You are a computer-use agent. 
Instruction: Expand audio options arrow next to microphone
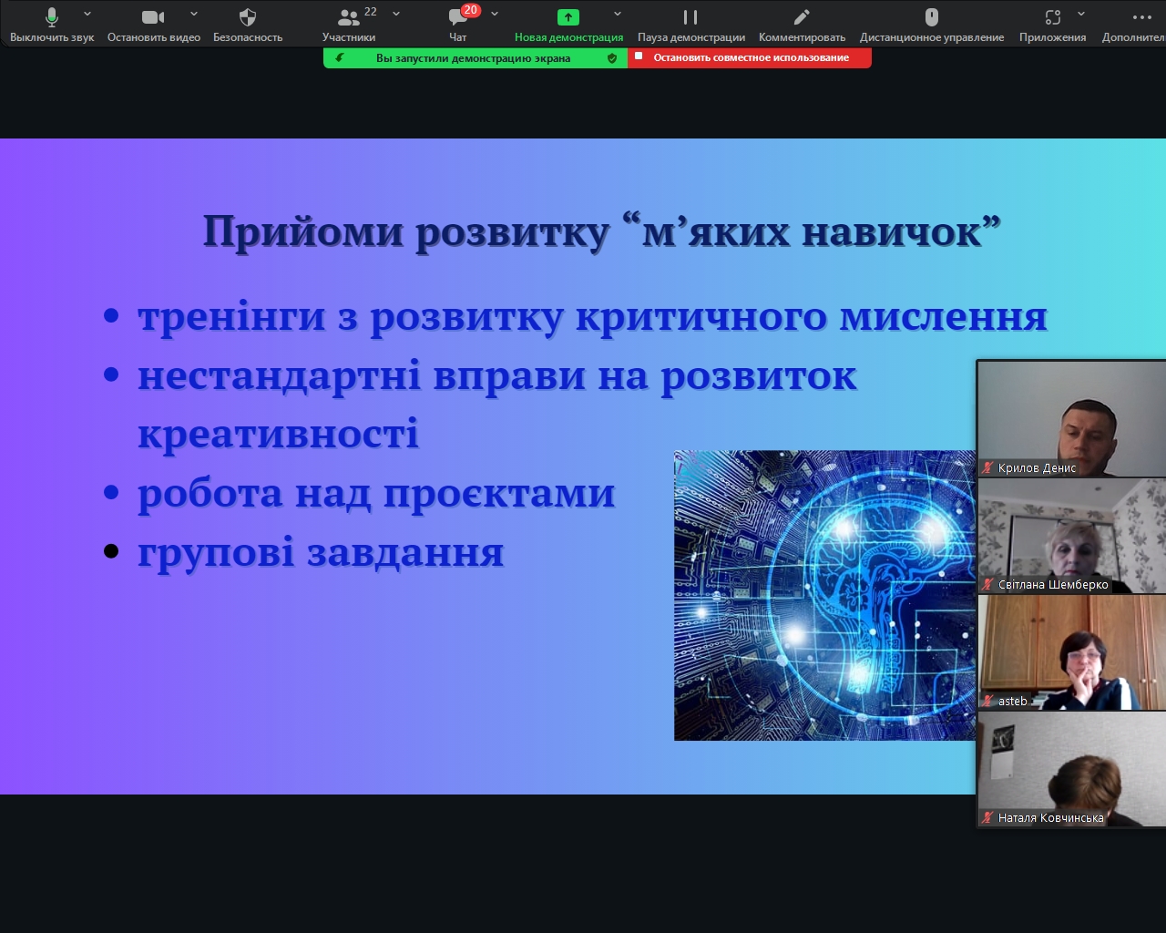click(87, 14)
